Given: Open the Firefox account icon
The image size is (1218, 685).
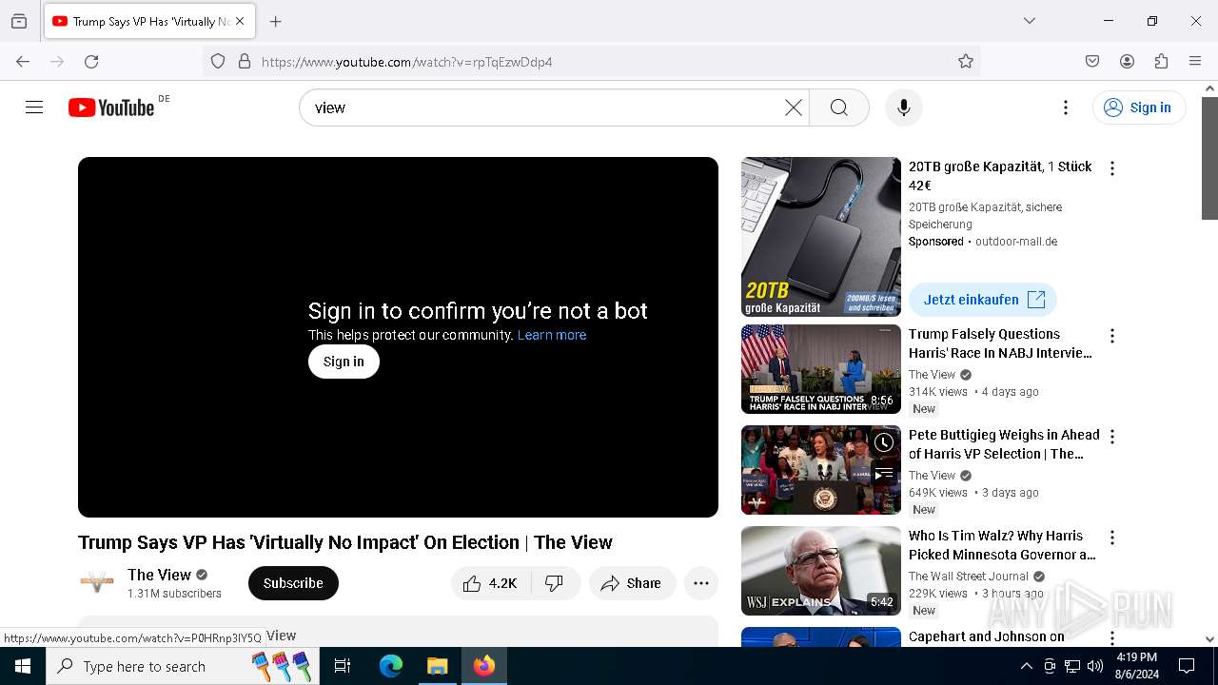Looking at the screenshot, I should [1127, 61].
